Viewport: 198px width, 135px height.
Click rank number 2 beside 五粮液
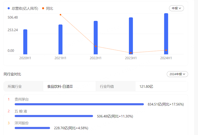9,111
